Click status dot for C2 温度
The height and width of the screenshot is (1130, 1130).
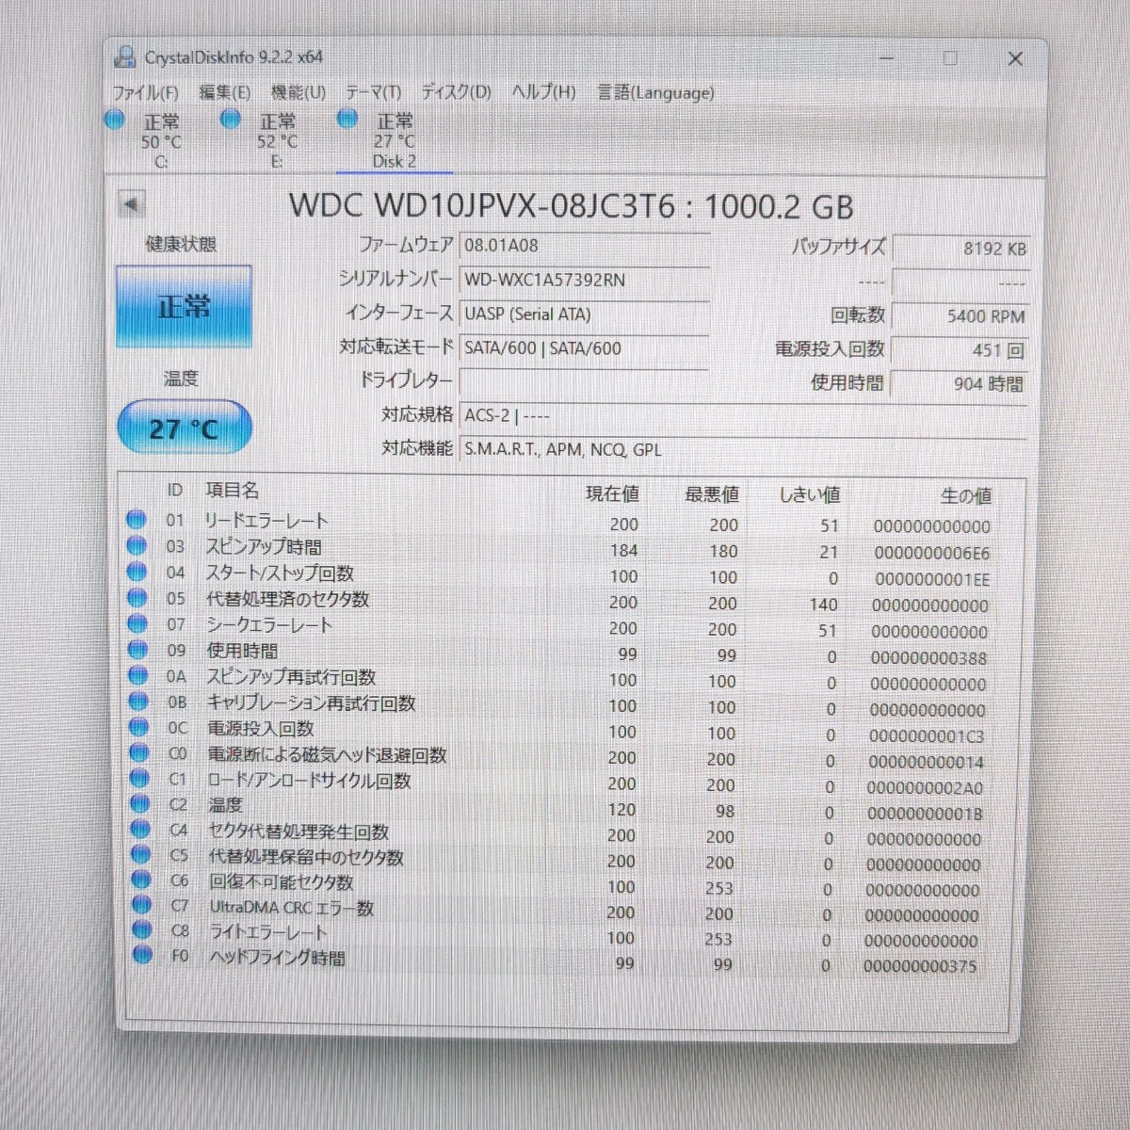(140, 803)
